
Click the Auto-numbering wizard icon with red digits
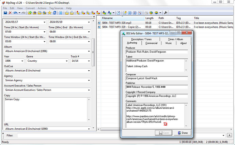point(140,13)
